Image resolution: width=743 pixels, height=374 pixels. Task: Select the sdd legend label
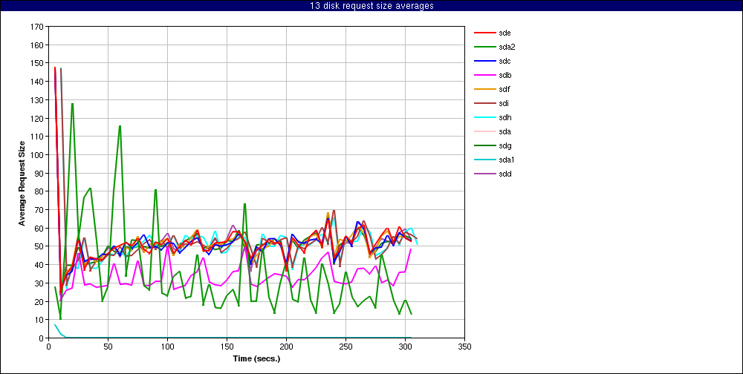tap(504, 174)
